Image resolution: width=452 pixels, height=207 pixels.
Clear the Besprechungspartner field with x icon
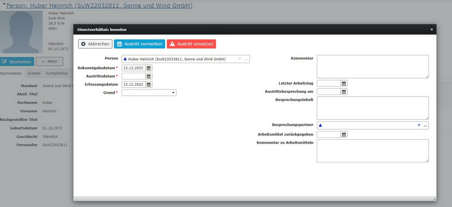click(419, 125)
